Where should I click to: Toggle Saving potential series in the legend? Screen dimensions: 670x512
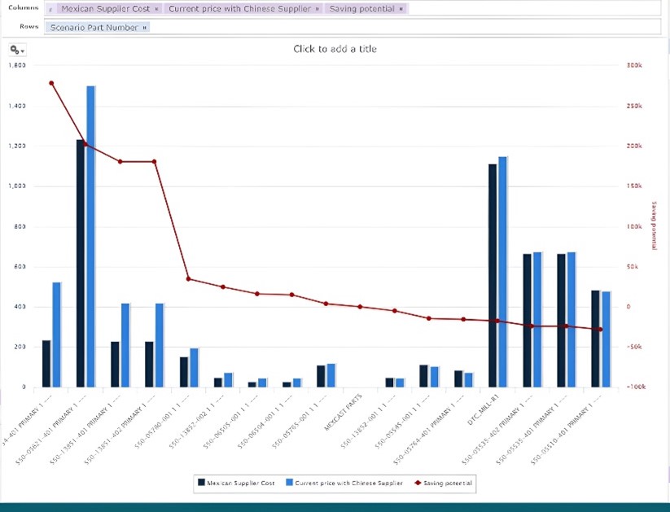click(444, 483)
